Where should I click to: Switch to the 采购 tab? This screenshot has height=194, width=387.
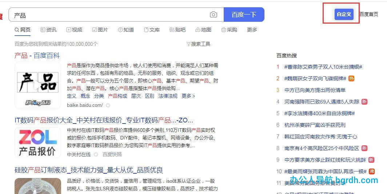229,30
